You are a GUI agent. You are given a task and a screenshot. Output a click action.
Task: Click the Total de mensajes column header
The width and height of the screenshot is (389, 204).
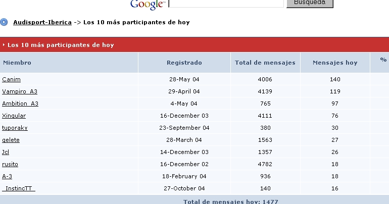click(265, 63)
